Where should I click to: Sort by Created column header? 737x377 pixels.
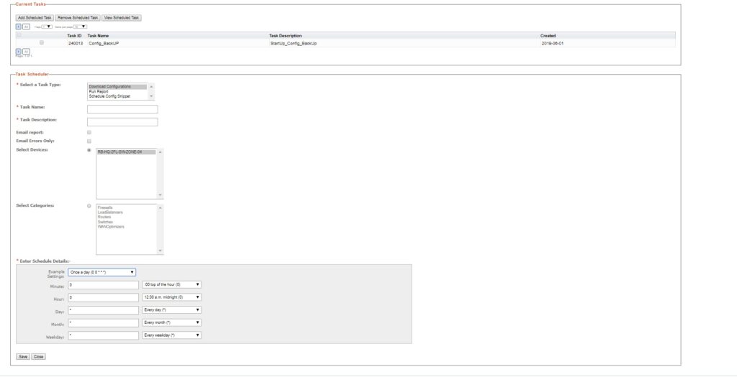click(548, 36)
